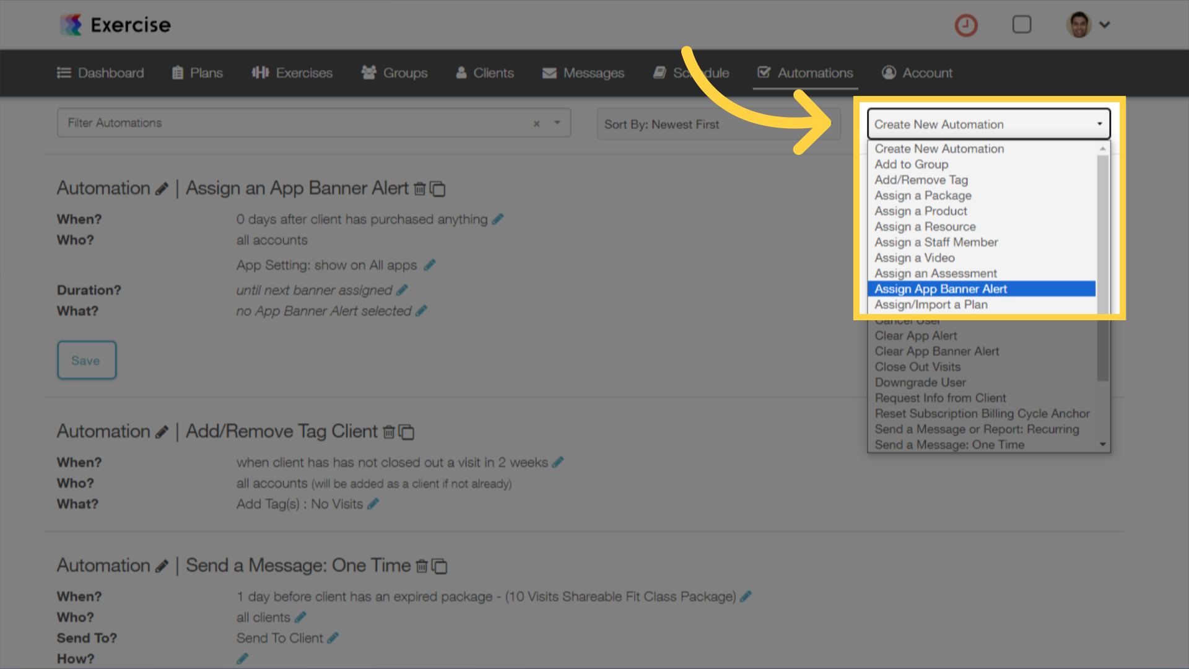The image size is (1189, 669).
Task: Click the timer icon in the top right
Action: pos(966,25)
